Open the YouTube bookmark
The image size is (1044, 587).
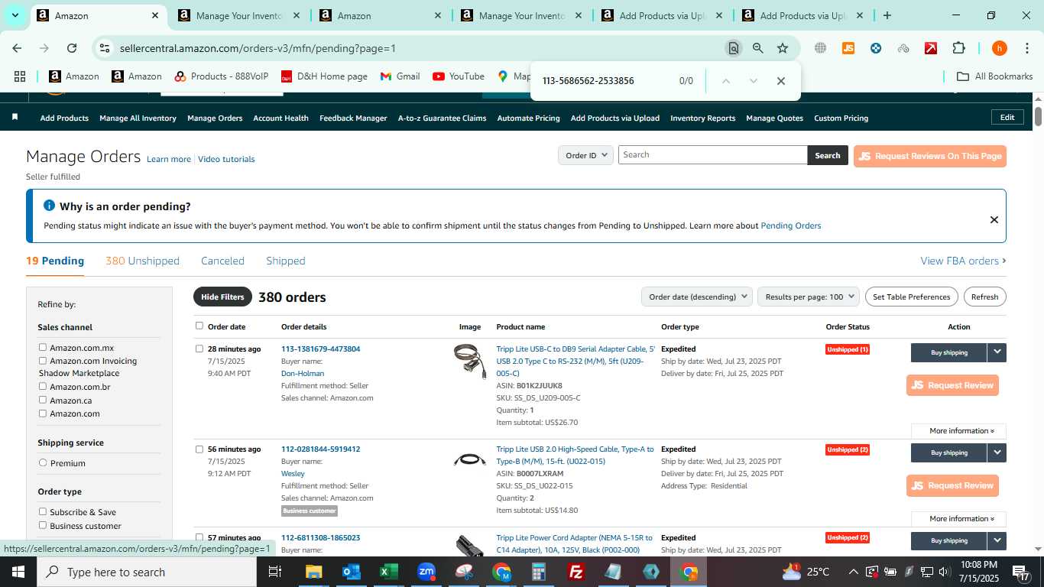pyautogui.click(x=459, y=76)
